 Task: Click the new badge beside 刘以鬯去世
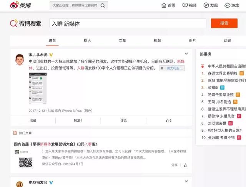230,123
